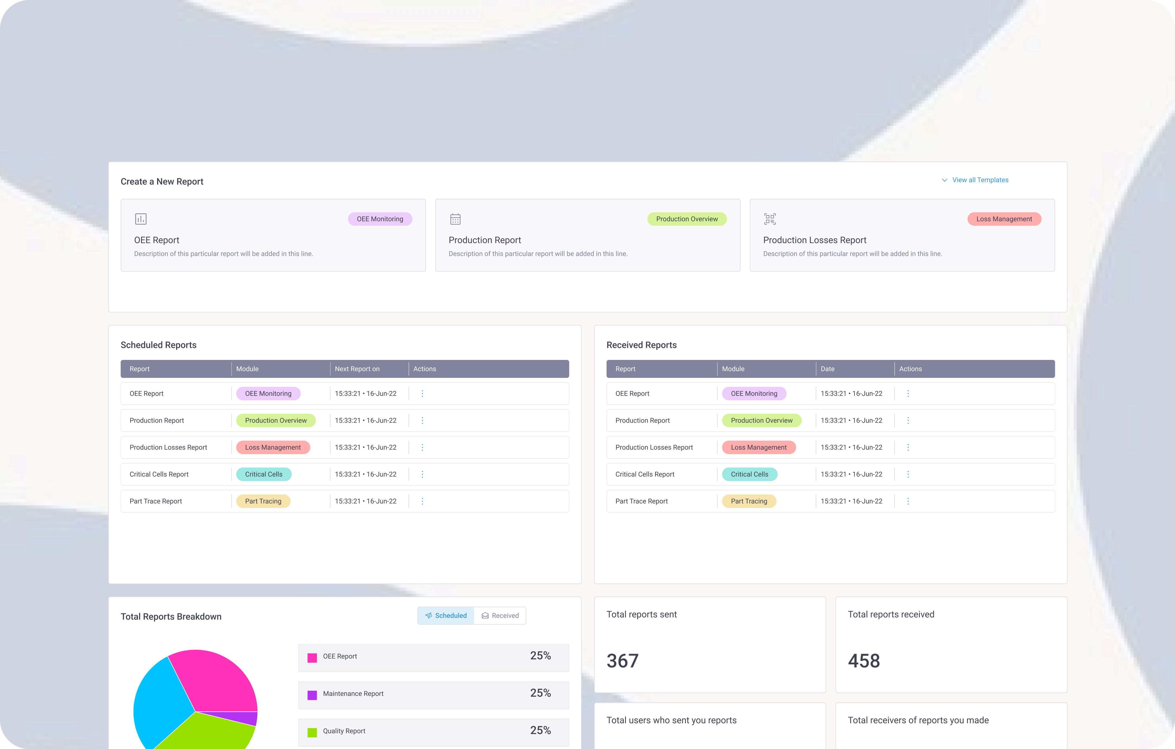The image size is (1175, 749).
Task: Click Report header in Scheduled Reports table
Action: pos(140,369)
